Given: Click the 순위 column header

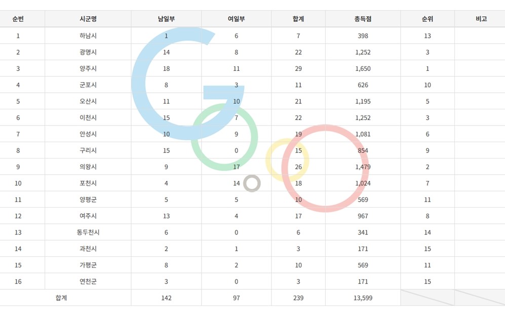Looking at the screenshot, I should [428, 19].
